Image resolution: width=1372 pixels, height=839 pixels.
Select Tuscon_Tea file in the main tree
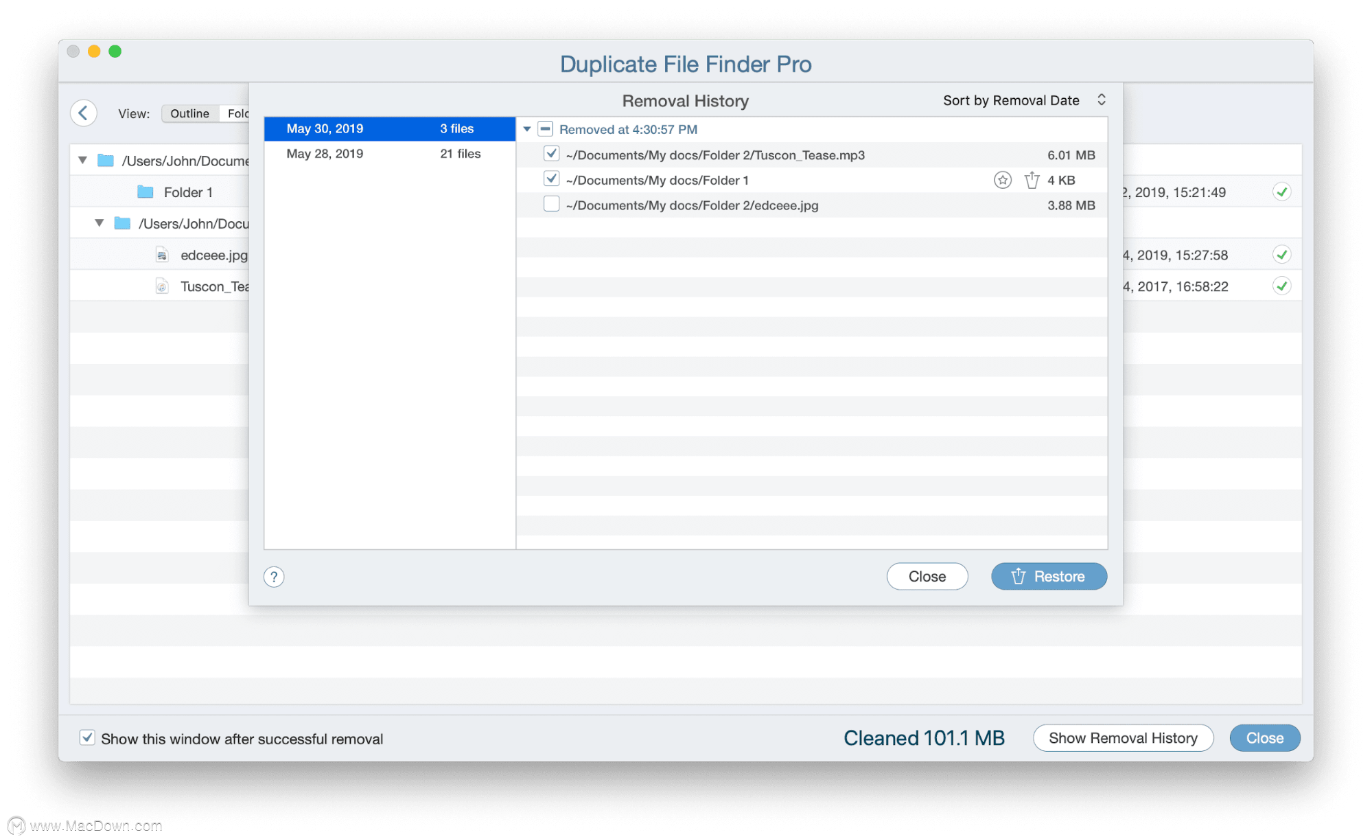pyautogui.click(x=214, y=286)
